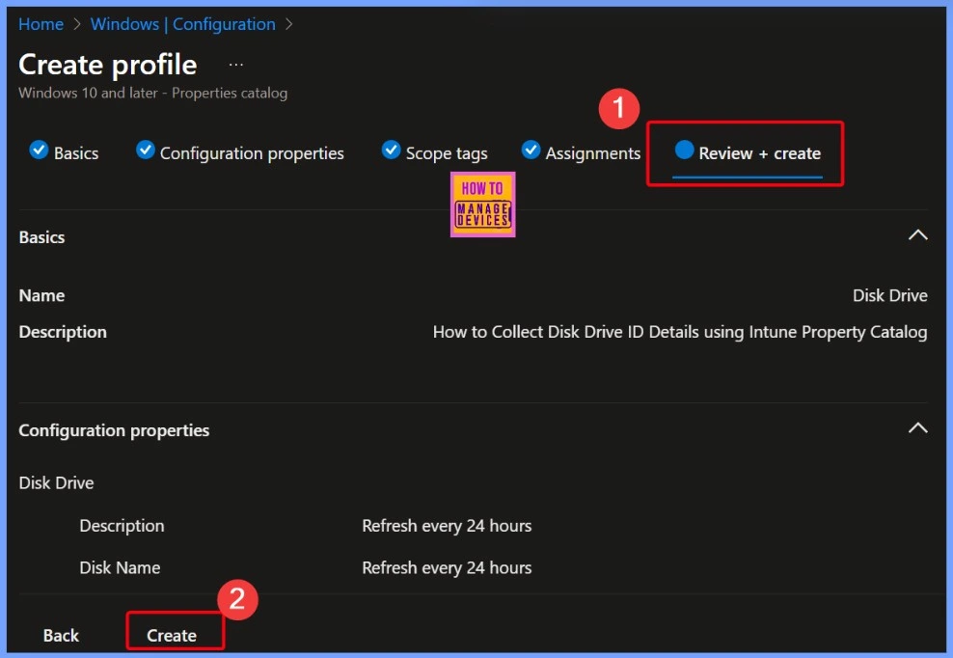The height and width of the screenshot is (658, 953).
Task: Click the Configuration properties checkmark icon
Action: point(146,150)
